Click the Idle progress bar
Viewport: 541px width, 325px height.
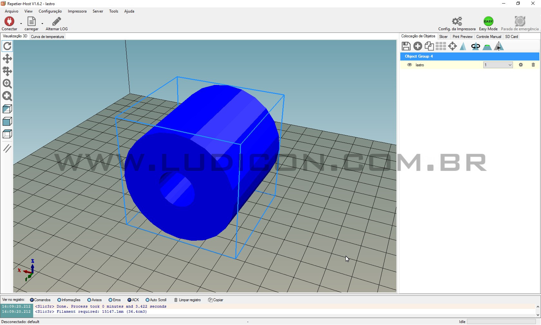501,321
